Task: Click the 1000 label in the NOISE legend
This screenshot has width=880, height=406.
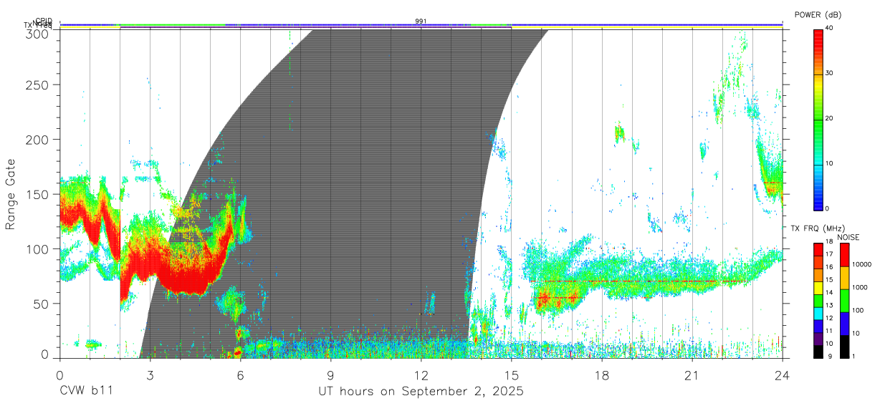Action: tap(860, 287)
